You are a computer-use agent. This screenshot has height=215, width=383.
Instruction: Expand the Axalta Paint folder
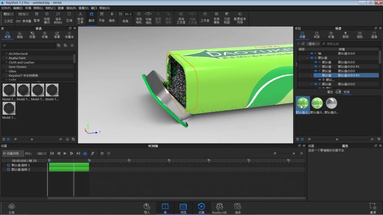click(x=6, y=58)
